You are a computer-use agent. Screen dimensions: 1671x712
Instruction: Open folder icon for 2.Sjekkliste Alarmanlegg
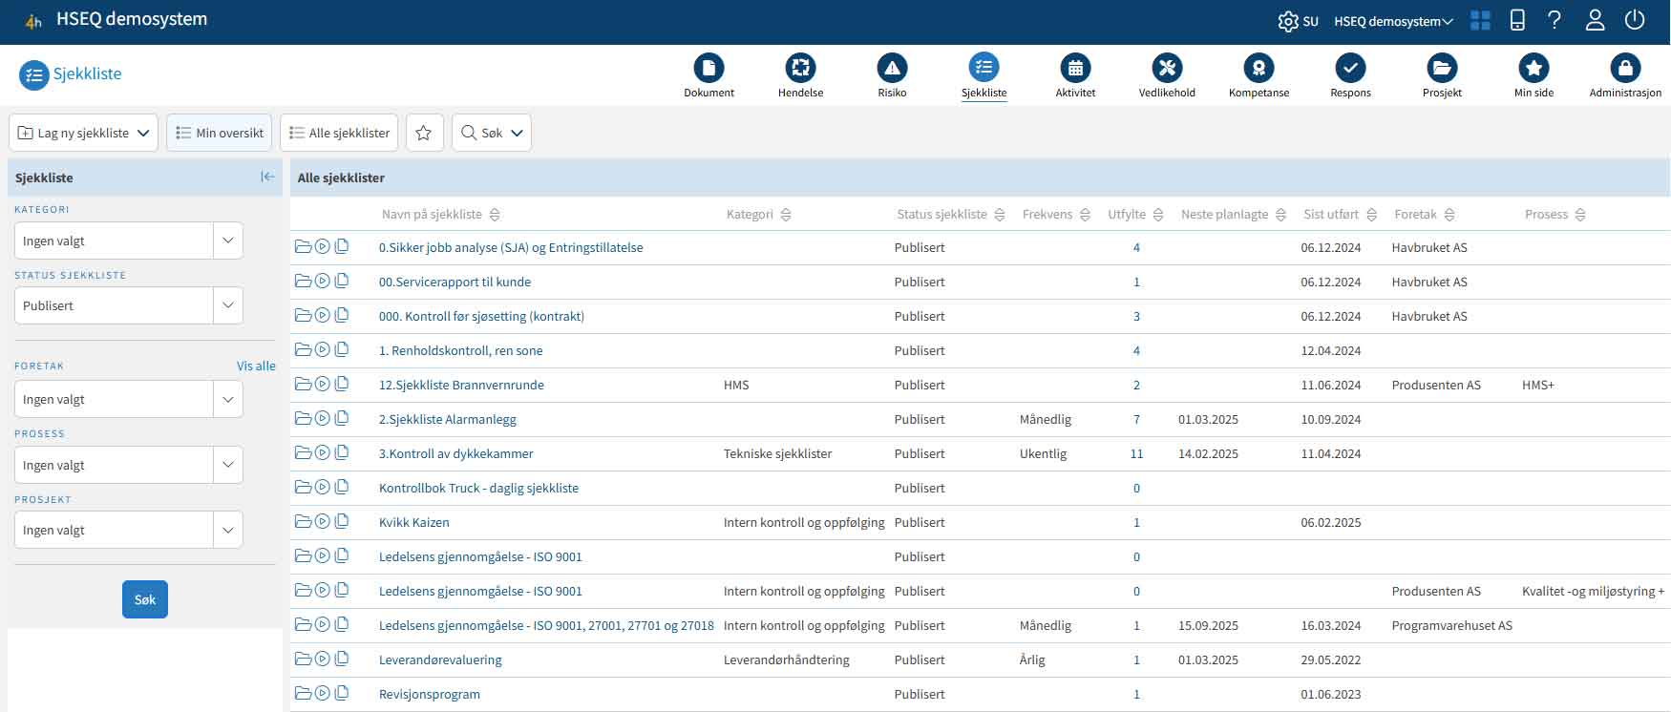tap(303, 419)
